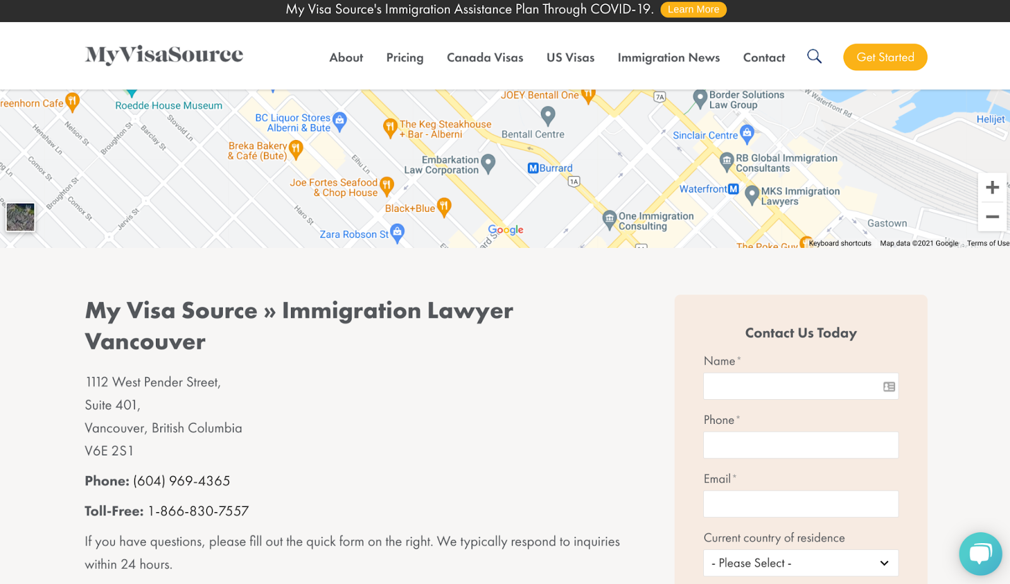
Task: Select the Breka Bakery & Café pin
Action: (x=295, y=150)
